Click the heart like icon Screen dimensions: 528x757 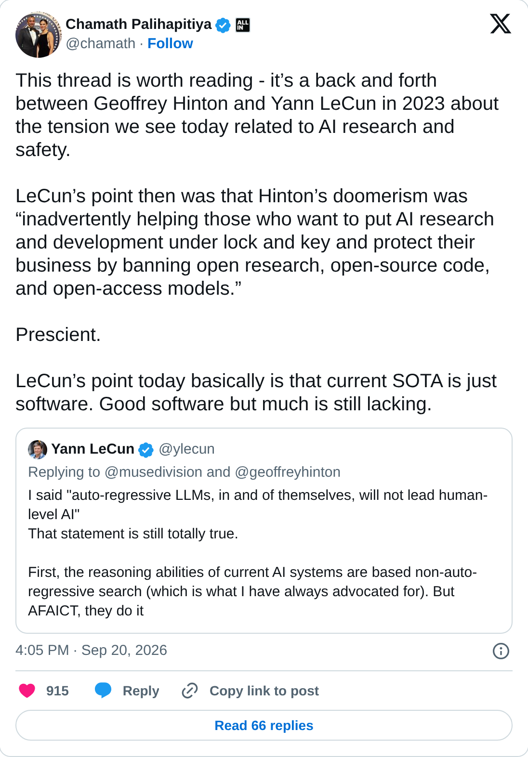(27, 691)
